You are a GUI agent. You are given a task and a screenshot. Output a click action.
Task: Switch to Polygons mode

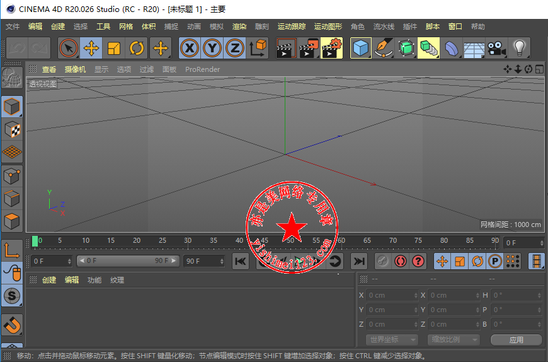(x=12, y=221)
